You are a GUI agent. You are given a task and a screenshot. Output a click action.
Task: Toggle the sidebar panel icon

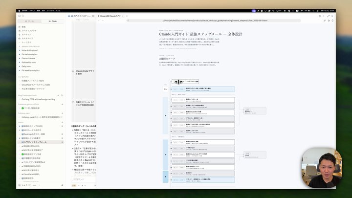[x=20, y=16]
